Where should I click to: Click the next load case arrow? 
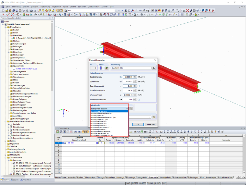122,10
